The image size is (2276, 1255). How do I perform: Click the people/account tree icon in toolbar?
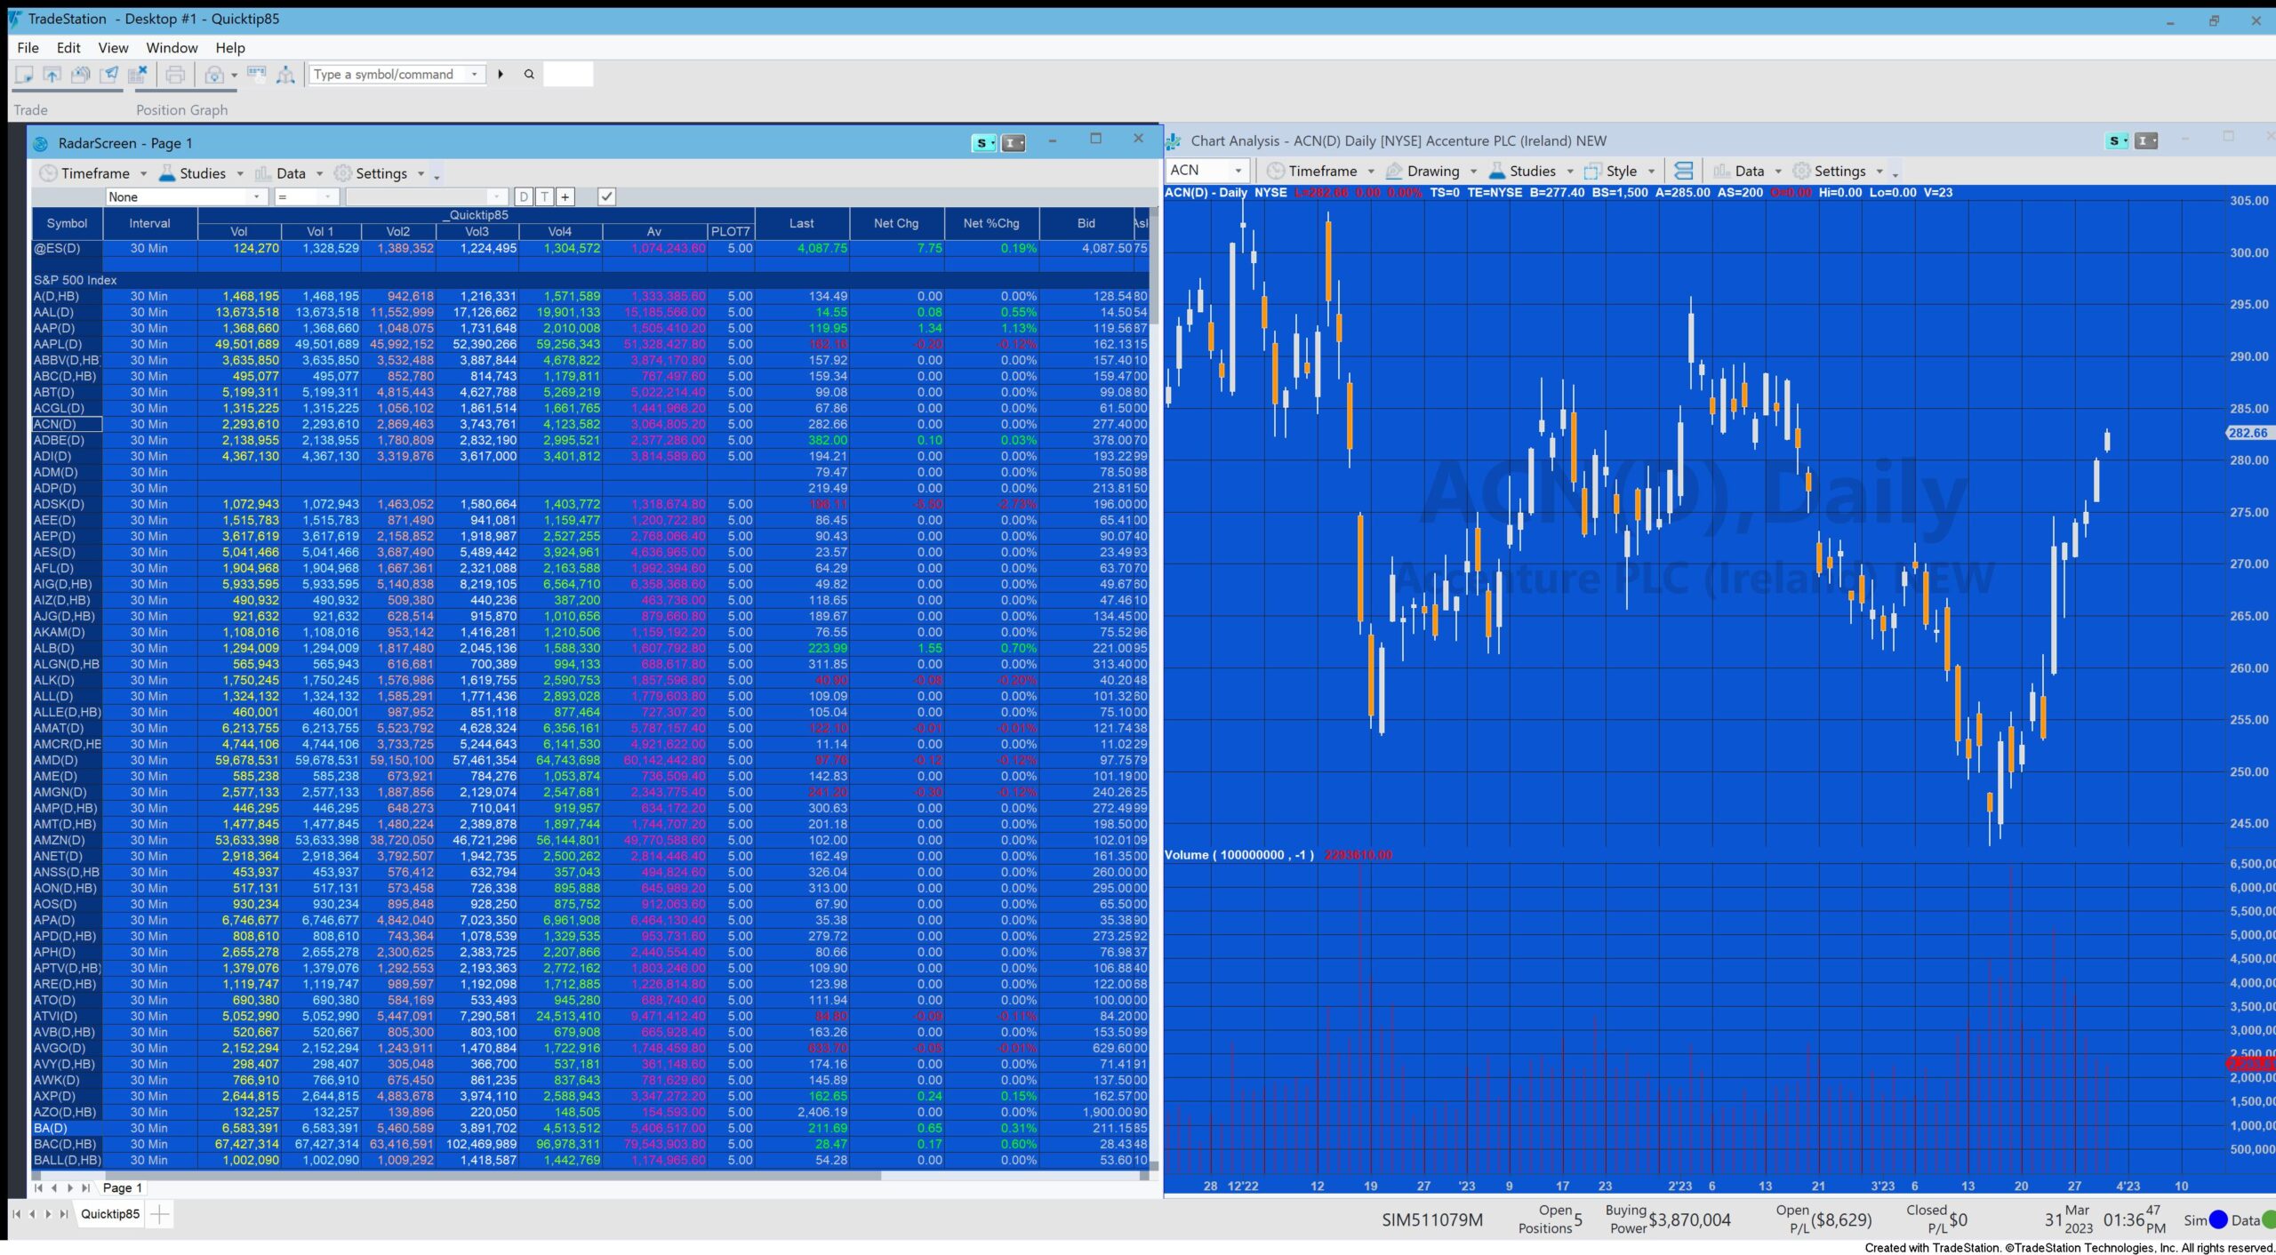point(285,75)
